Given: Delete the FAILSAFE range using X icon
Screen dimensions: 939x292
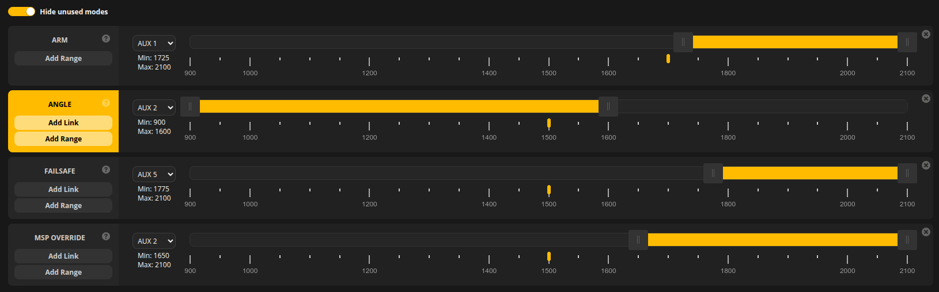Looking at the screenshot, I should coord(926,165).
